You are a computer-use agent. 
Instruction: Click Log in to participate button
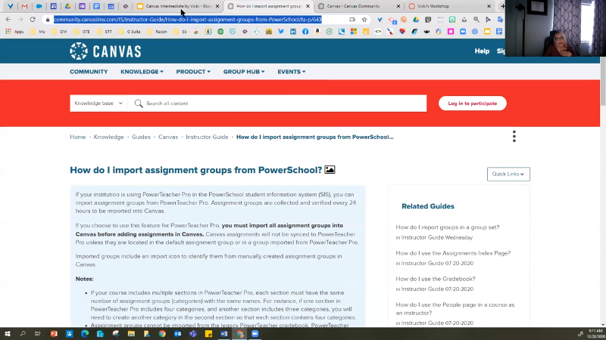pyautogui.click(x=472, y=104)
